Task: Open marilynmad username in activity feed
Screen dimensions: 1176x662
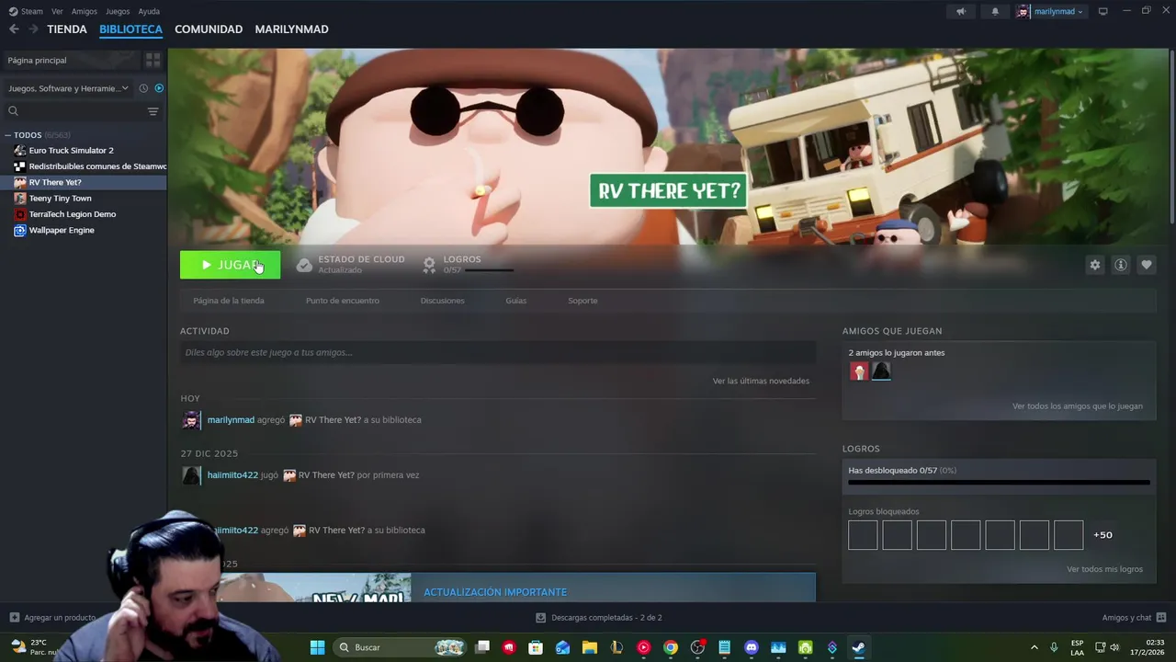Action: coord(231,420)
